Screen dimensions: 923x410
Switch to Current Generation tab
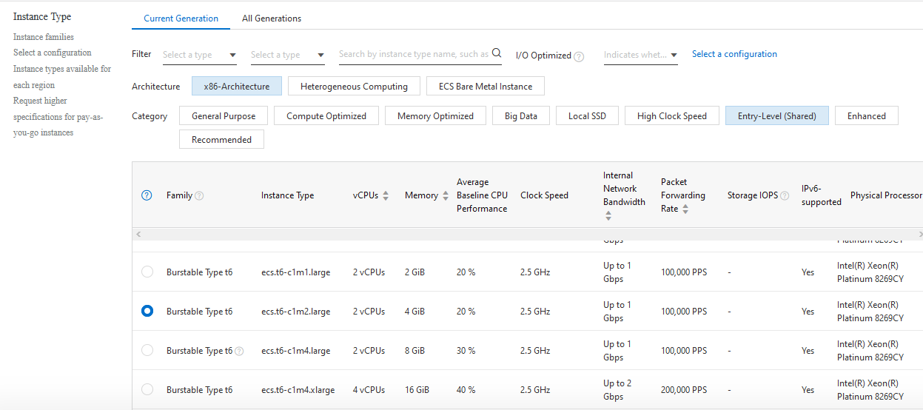click(181, 19)
